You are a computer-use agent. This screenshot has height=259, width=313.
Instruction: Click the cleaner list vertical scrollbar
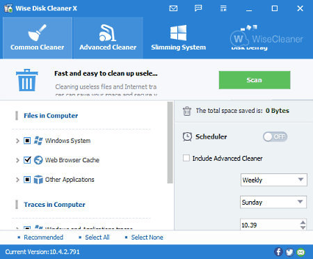[x=170, y=143]
